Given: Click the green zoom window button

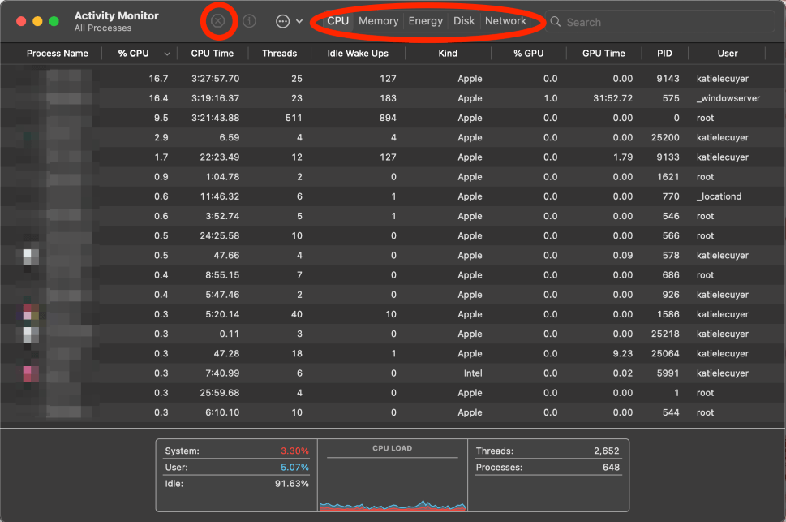Looking at the screenshot, I should (x=54, y=21).
